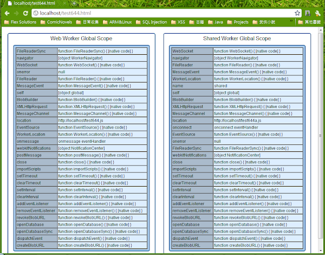This screenshot has height=255, width=325.
Task: Click WebSocket in the Web Worker table
Action: (37, 65)
